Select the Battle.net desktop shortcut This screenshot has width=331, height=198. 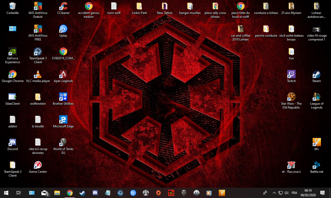point(316,168)
